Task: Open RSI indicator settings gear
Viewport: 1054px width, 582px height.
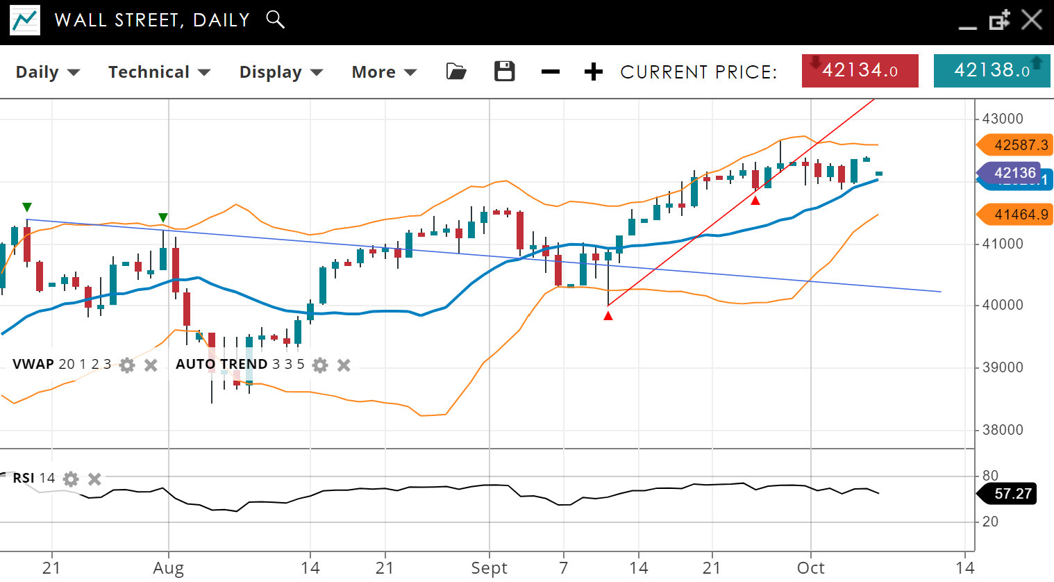Action: 71,479
